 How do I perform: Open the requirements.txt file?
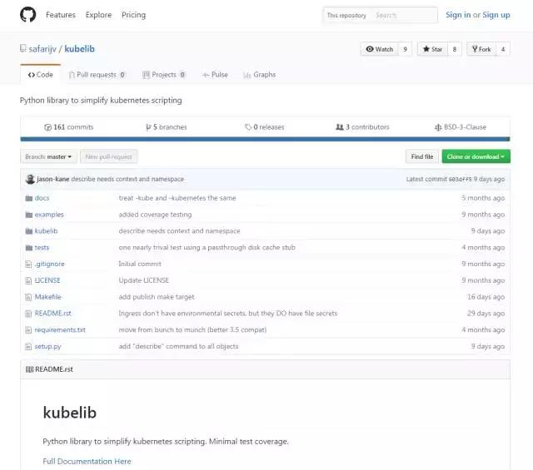pos(60,329)
